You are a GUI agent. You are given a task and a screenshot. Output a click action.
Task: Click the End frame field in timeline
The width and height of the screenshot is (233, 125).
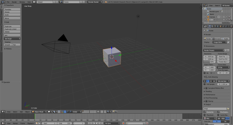[x=64, y=123]
